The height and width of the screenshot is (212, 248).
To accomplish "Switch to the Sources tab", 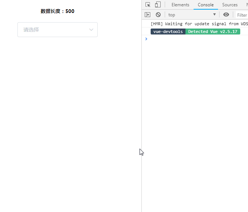I will click(230, 5).
